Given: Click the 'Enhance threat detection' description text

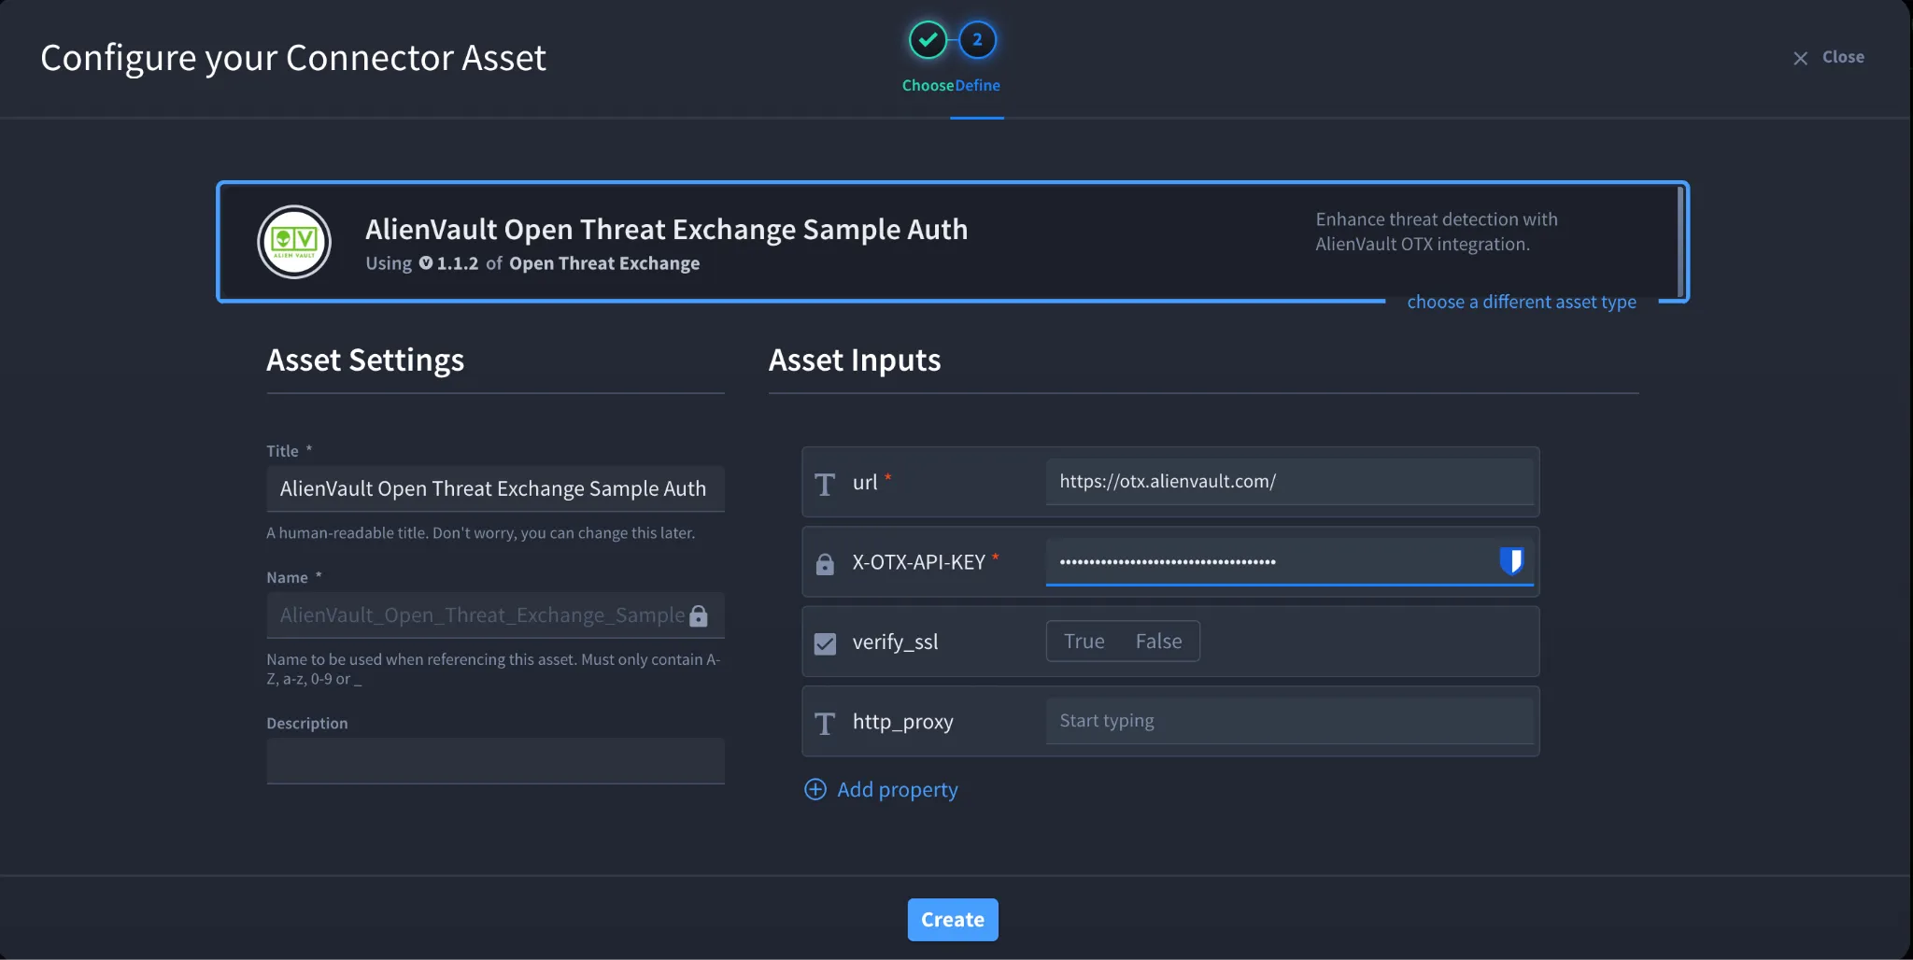Looking at the screenshot, I should [1437, 232].
